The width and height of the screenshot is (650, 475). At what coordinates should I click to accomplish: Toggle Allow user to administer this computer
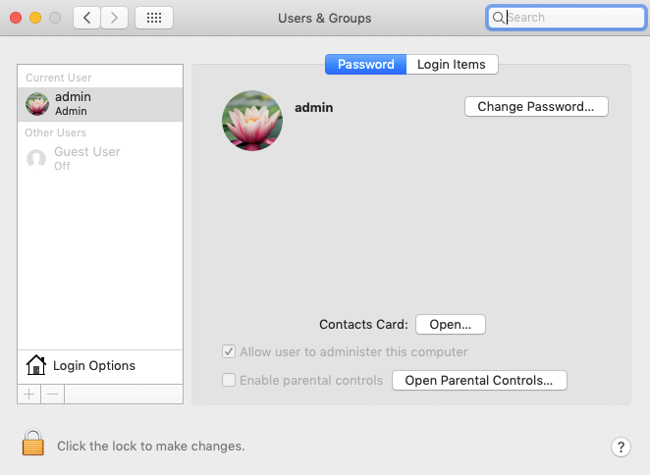coord(229,351)
